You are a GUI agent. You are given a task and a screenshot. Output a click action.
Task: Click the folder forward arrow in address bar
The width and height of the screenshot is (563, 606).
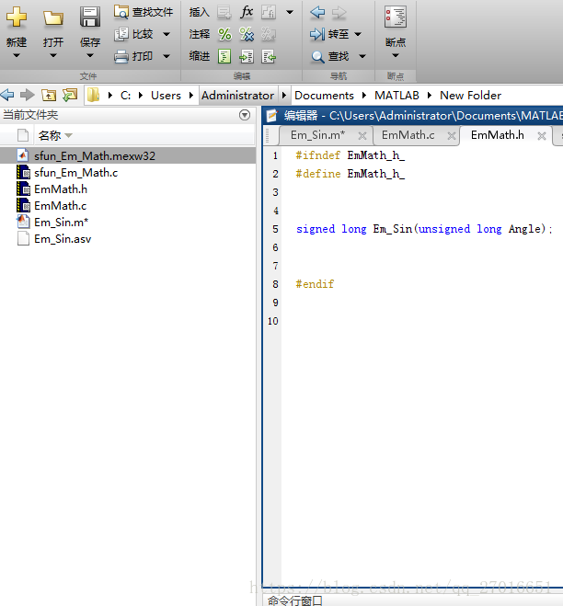[x=27, y=95]
